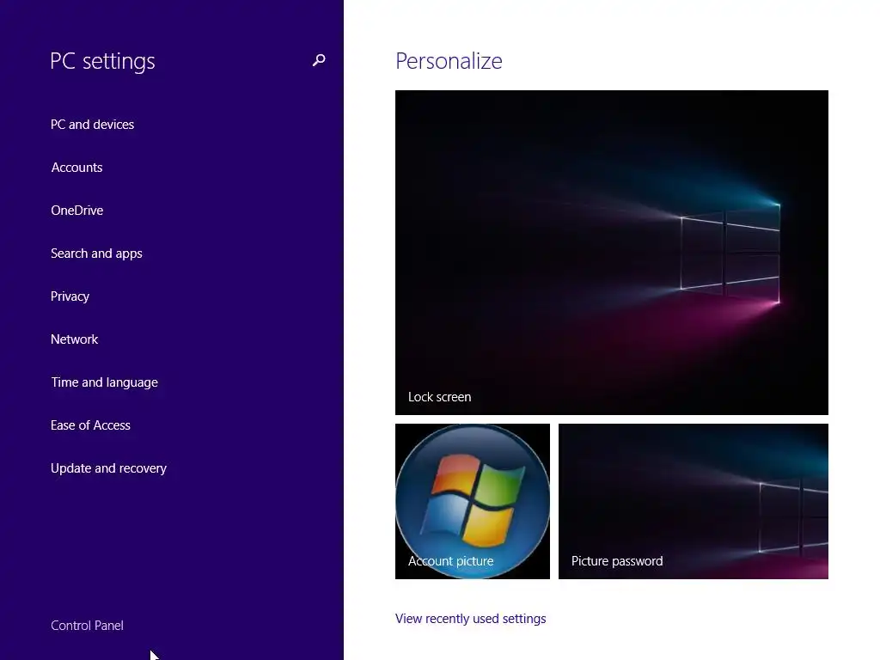This screenshot has height=660, width=880.
Task: Open PC and devices settings
Action: pyautogui.click(x=93, y=125)
